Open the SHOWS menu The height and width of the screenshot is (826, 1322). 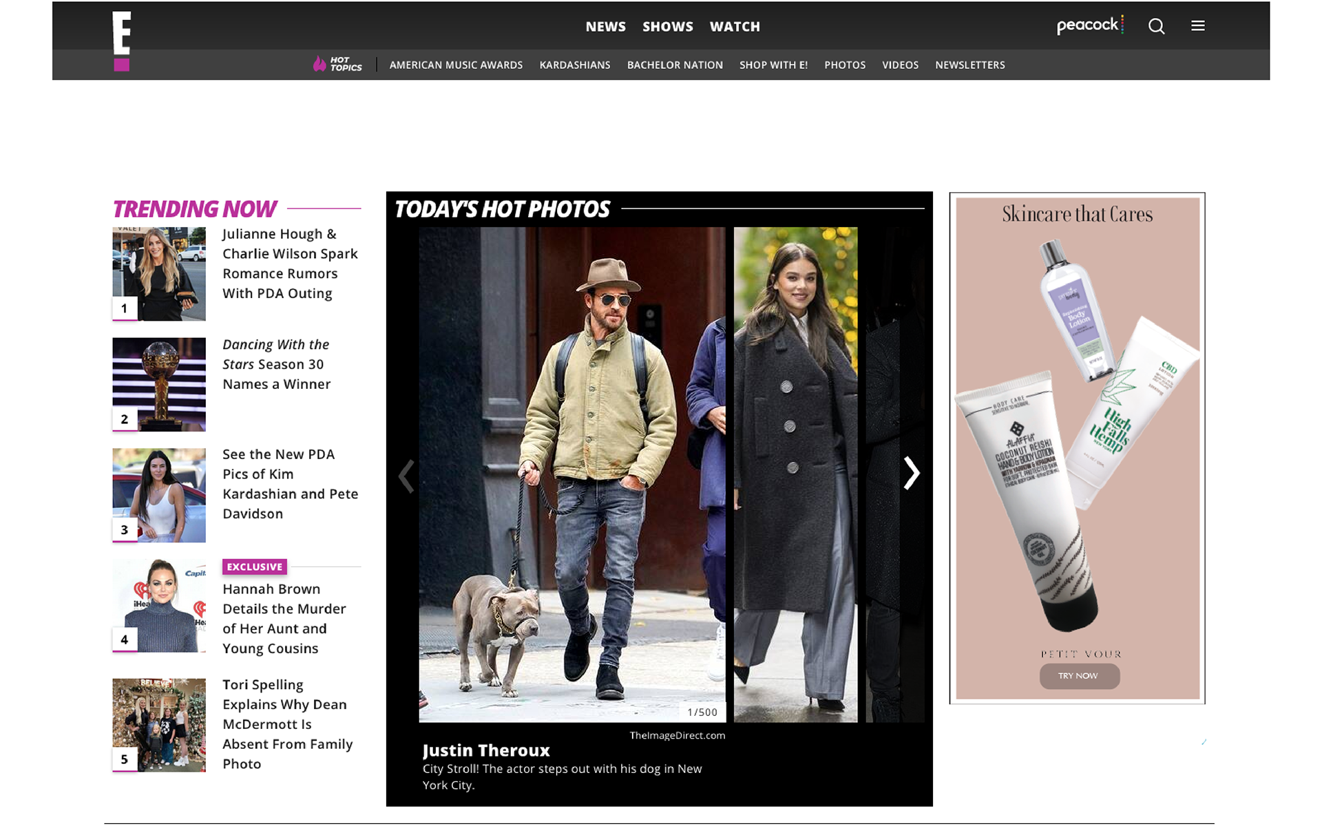[x=667, y=27]
